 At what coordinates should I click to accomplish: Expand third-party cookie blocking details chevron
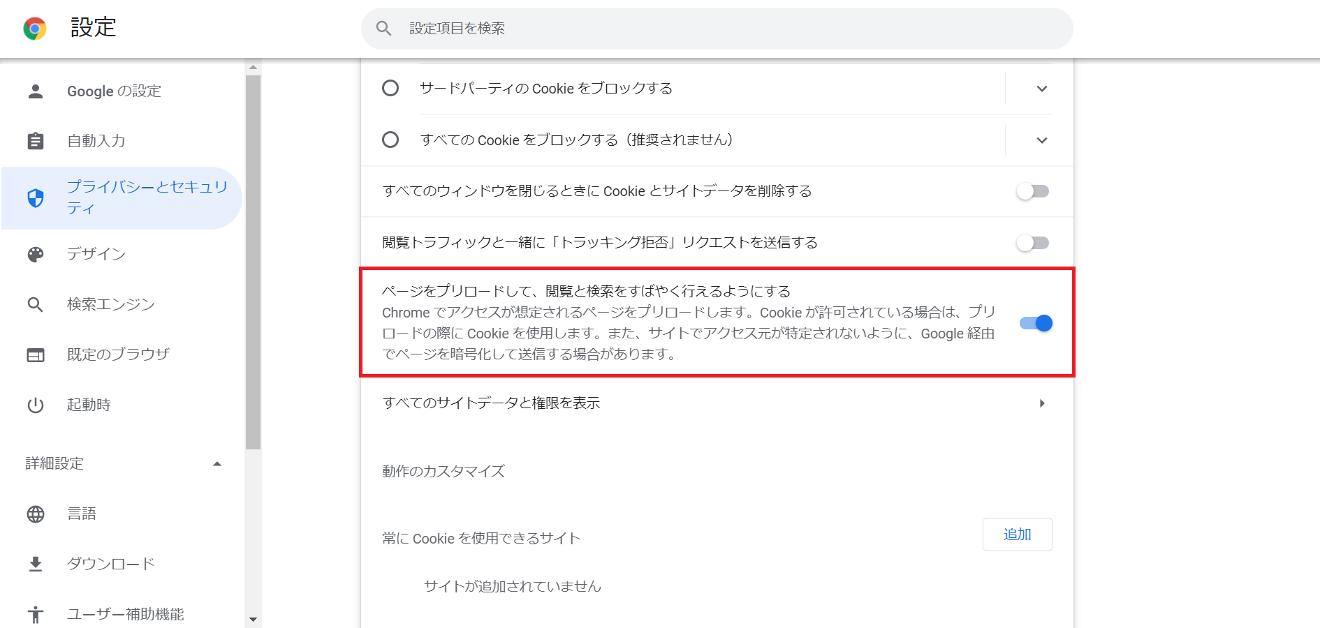pos(1041,89)
